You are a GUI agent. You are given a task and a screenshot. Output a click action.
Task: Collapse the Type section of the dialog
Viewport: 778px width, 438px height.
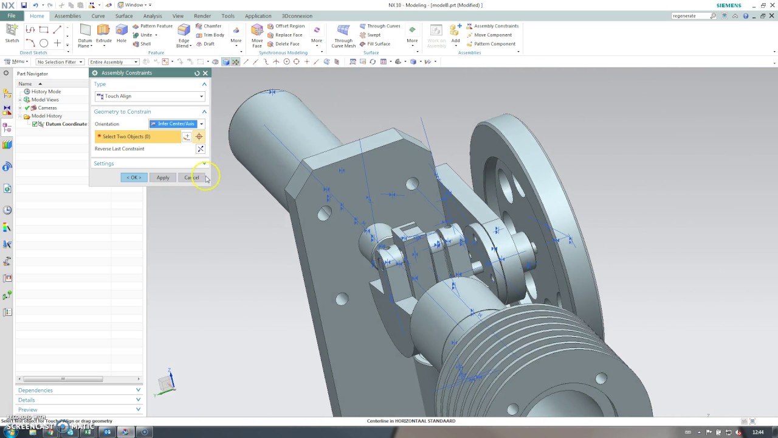204,84
